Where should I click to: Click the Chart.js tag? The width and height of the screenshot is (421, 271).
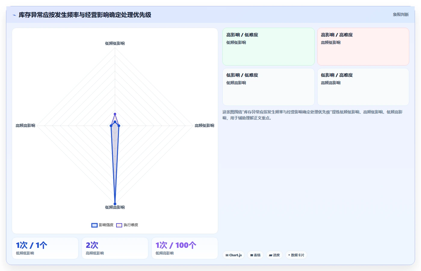pyautogui.click(x=234, y=255)
